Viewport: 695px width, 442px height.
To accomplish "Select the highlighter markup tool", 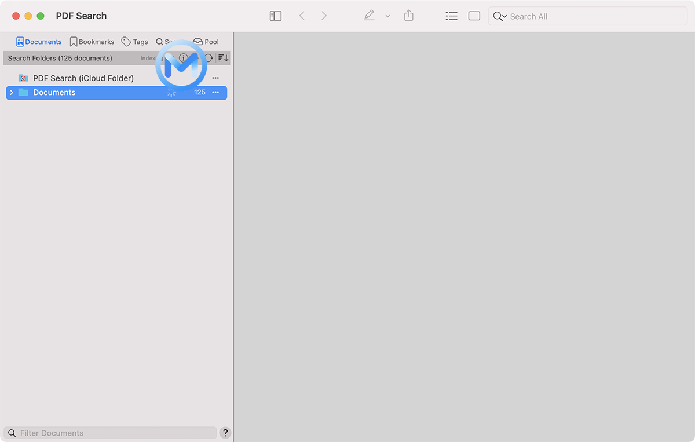I will tap(369, 16).
